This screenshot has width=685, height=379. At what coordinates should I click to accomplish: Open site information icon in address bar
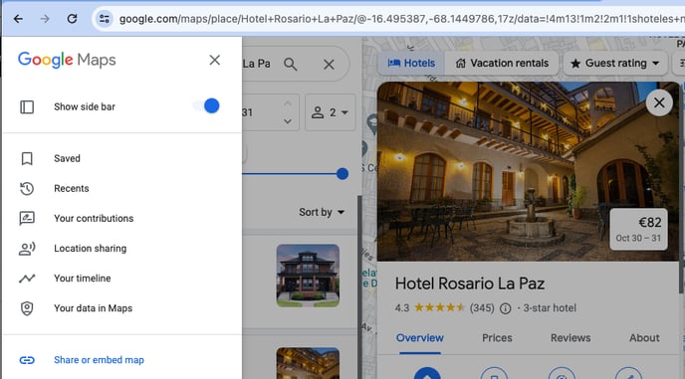[104, 19]
